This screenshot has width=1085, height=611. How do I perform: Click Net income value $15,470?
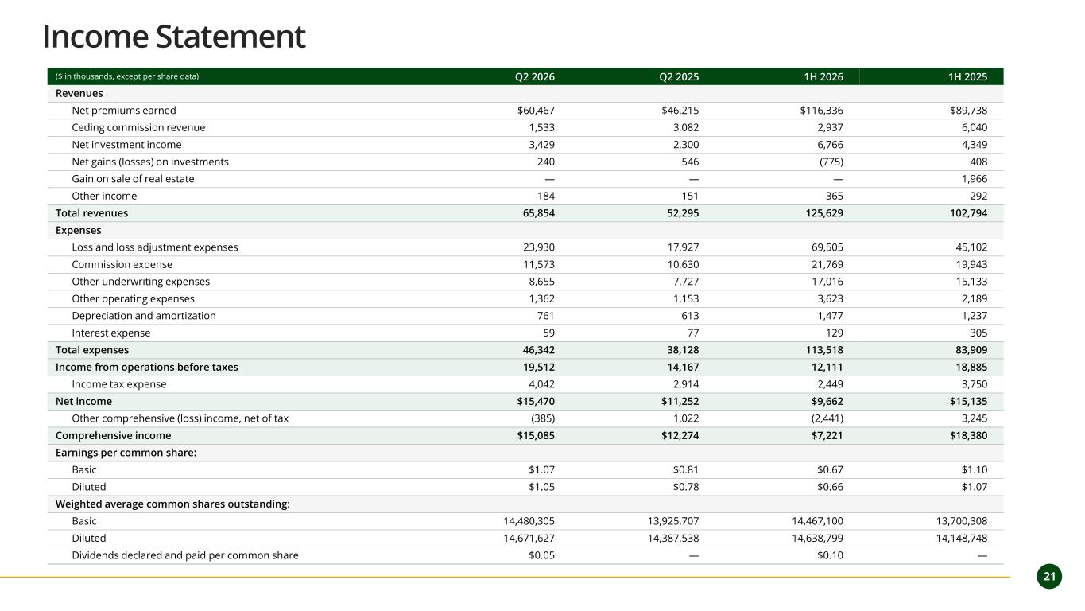click(536, 401)
